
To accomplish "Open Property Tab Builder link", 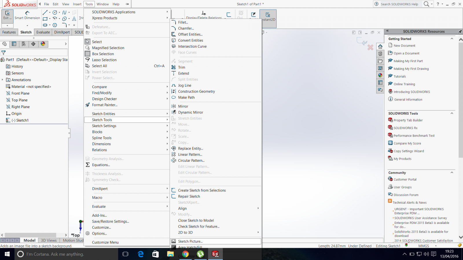I will (408, 120).
